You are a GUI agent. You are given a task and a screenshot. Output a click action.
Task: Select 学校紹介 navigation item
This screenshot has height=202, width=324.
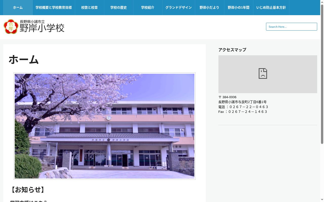point(148,8)
